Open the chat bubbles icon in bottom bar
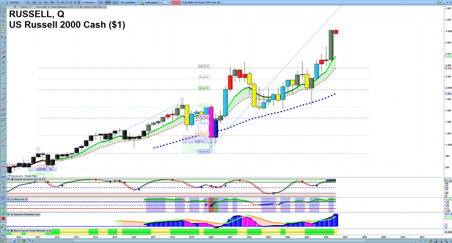 (14, 241)
